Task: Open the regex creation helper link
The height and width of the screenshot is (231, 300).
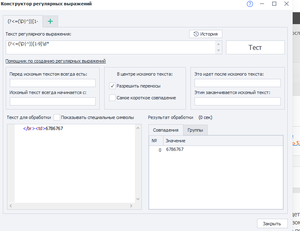Action: point(56,61)
